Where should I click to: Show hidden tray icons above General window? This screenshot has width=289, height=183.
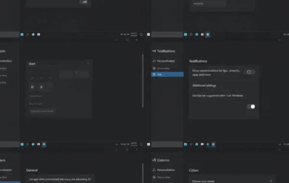[x=117, y=144]
